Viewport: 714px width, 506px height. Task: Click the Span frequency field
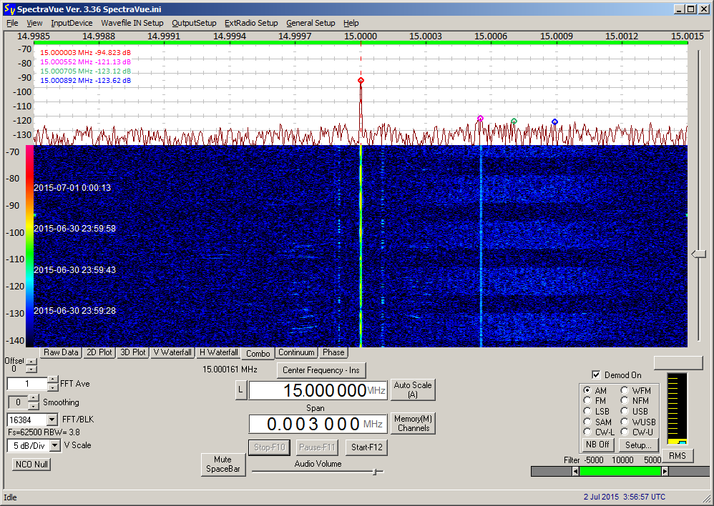[x=318, y=424]
